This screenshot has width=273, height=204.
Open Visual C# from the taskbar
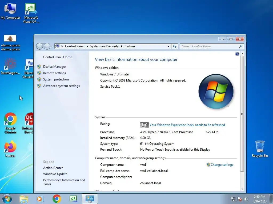(73, 199)
